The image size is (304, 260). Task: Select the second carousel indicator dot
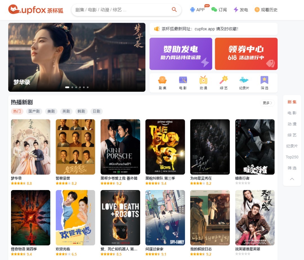(x=72, y=87)
